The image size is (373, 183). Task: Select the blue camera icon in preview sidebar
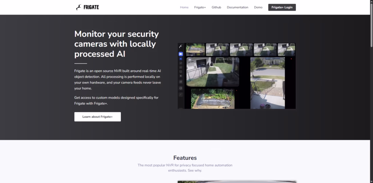point(181,54)
